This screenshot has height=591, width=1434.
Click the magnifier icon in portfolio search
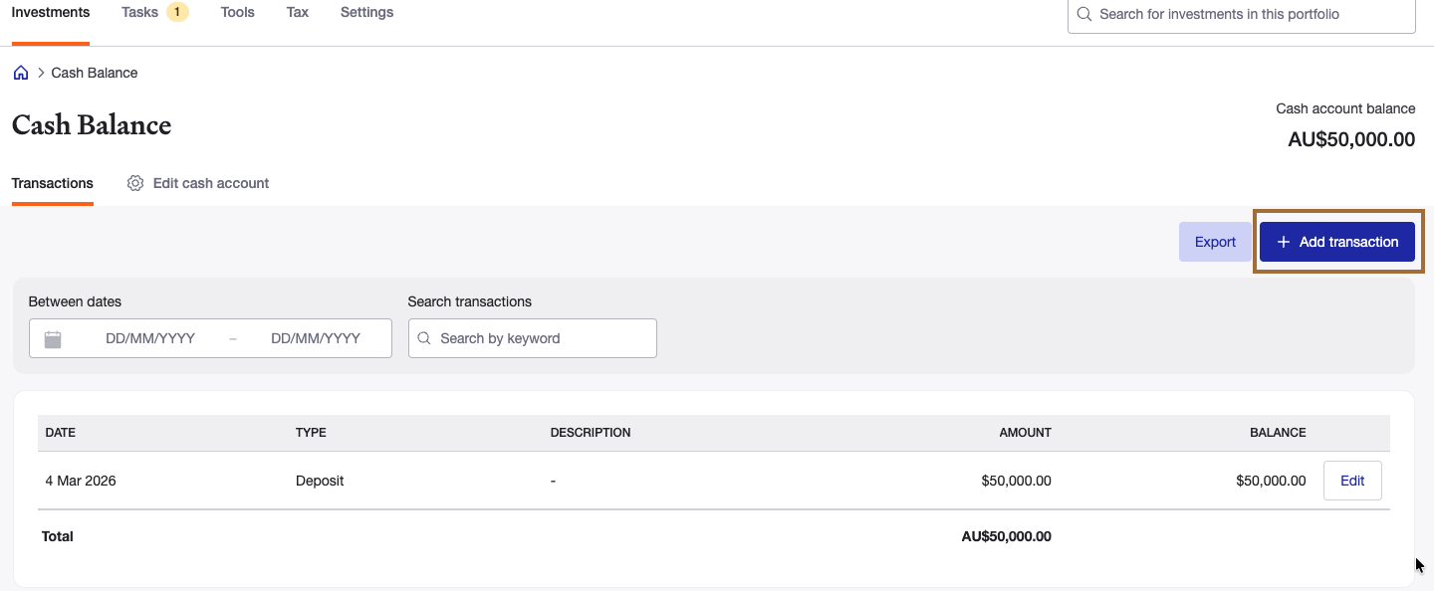[1084, 14]
